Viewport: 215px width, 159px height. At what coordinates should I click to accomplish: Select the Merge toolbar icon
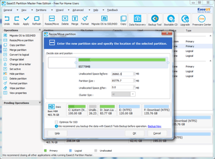pyautogui.click(x=75, y=18)
